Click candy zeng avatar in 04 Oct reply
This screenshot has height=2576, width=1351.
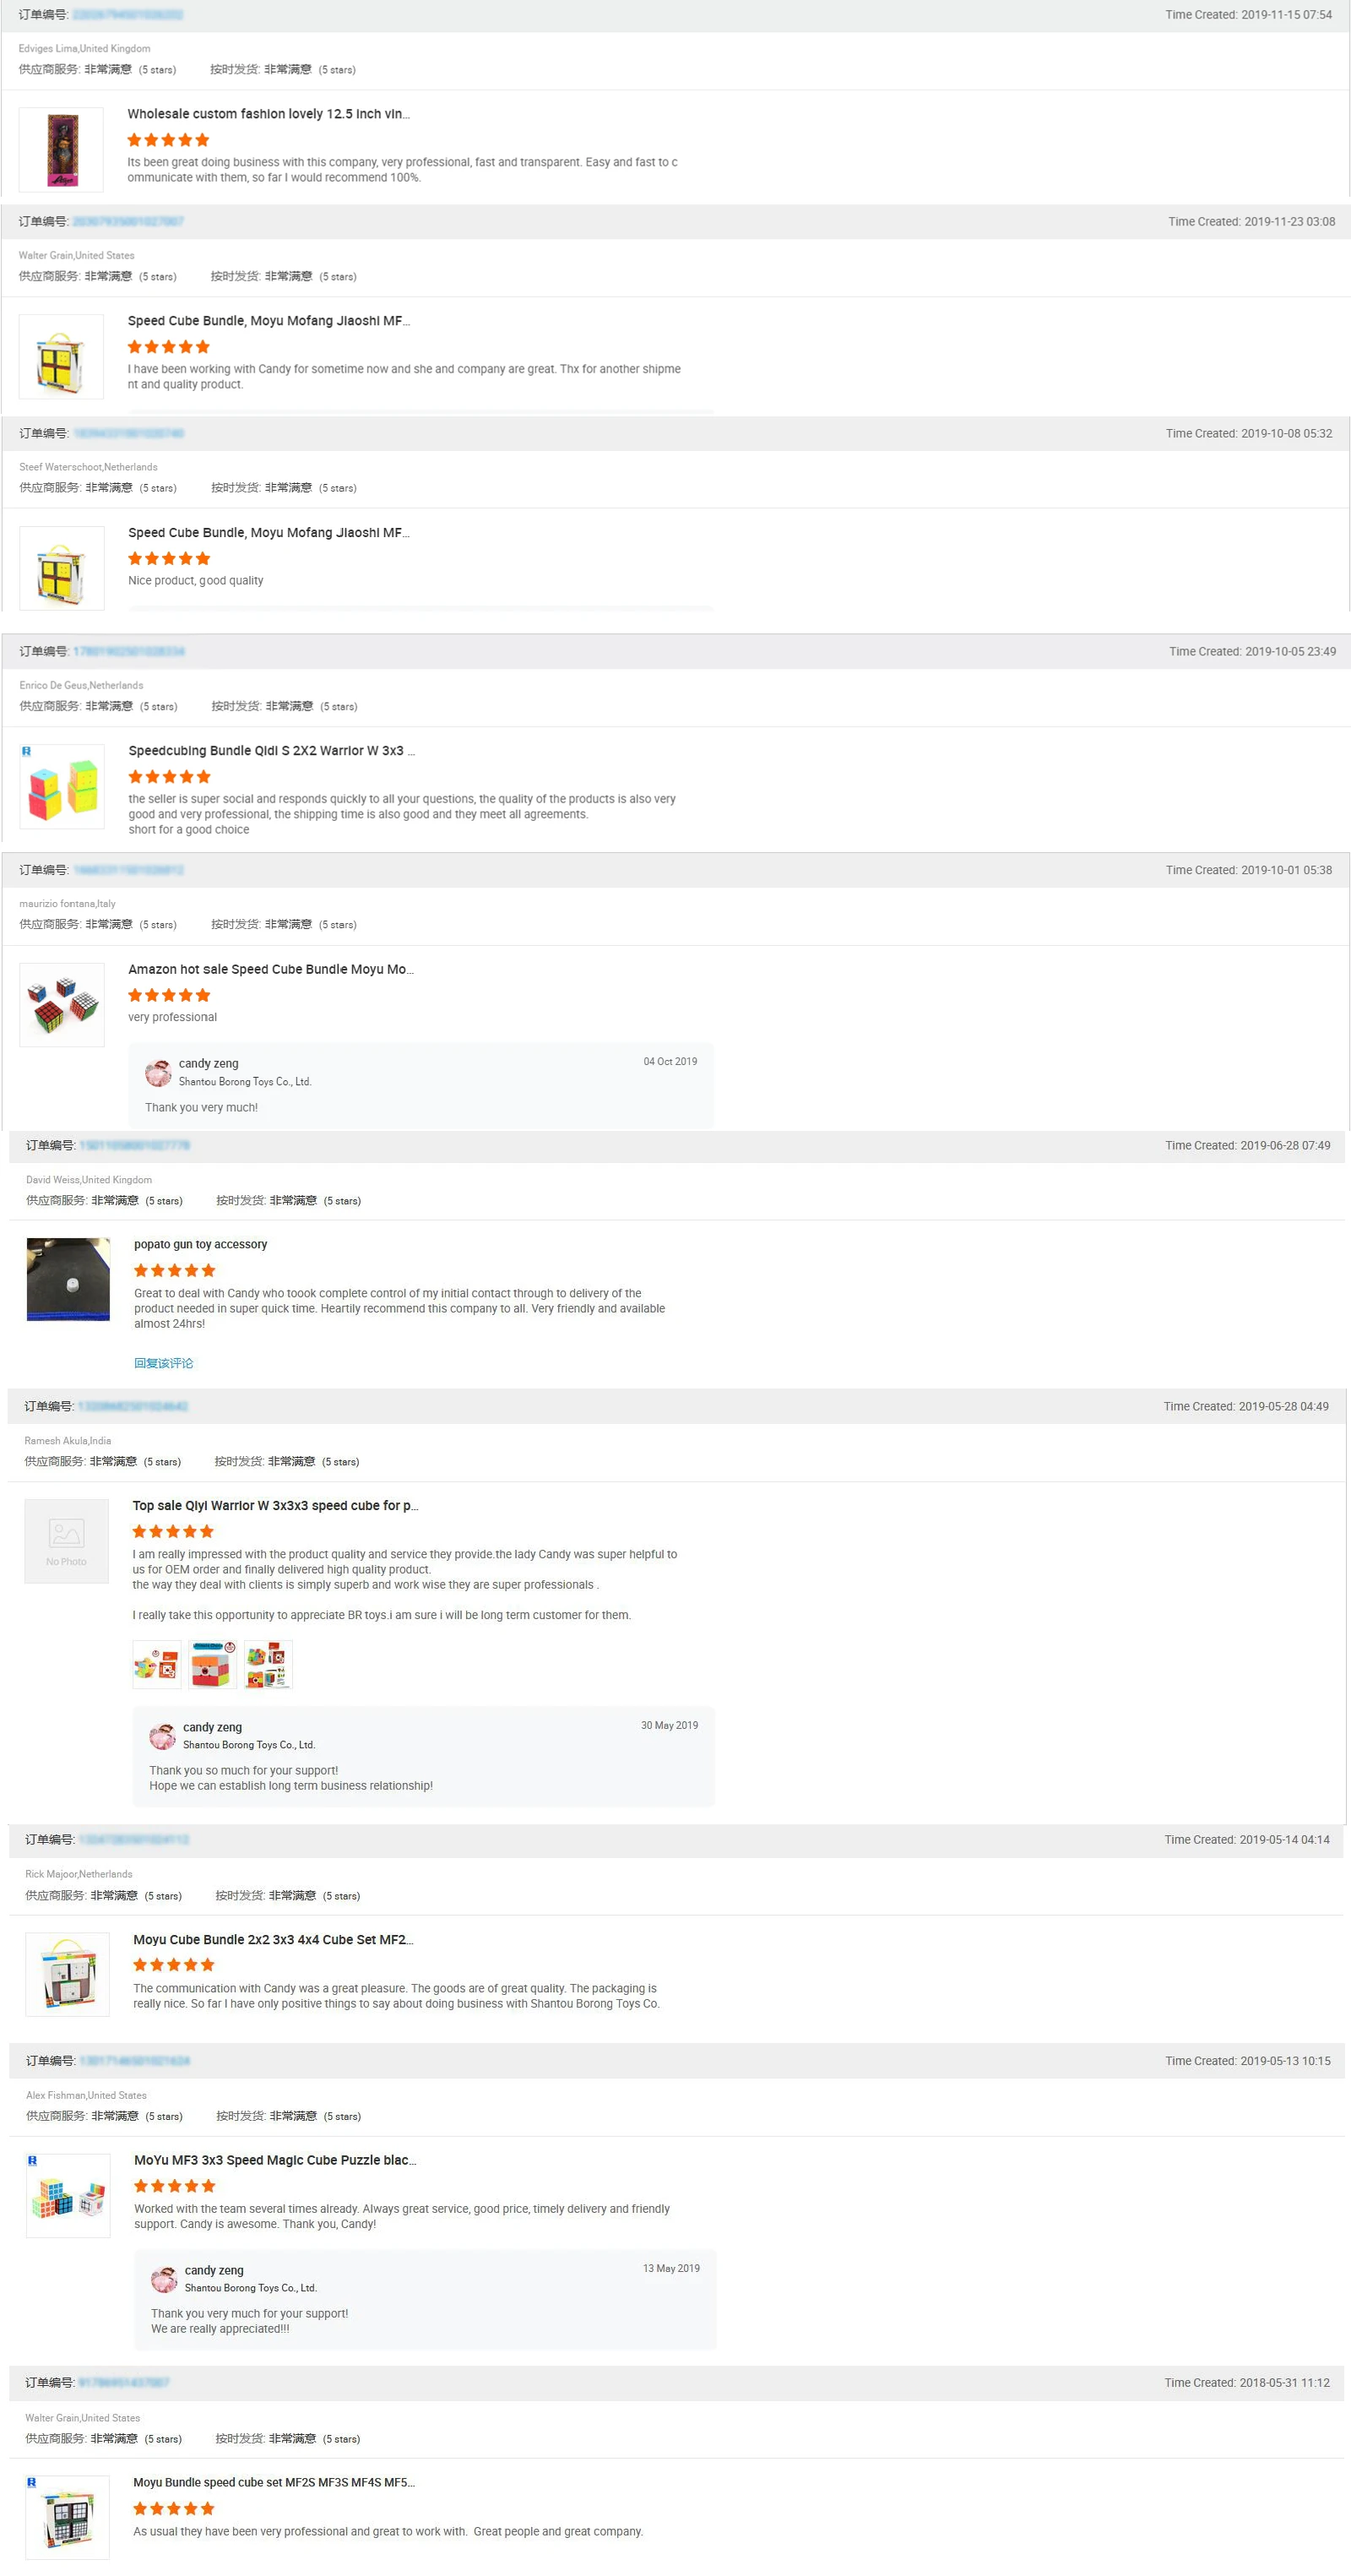click(x=158, y=1073)
